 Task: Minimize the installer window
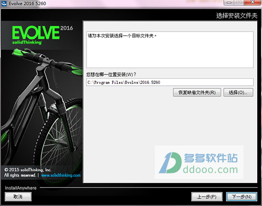(x=229, y=2)
